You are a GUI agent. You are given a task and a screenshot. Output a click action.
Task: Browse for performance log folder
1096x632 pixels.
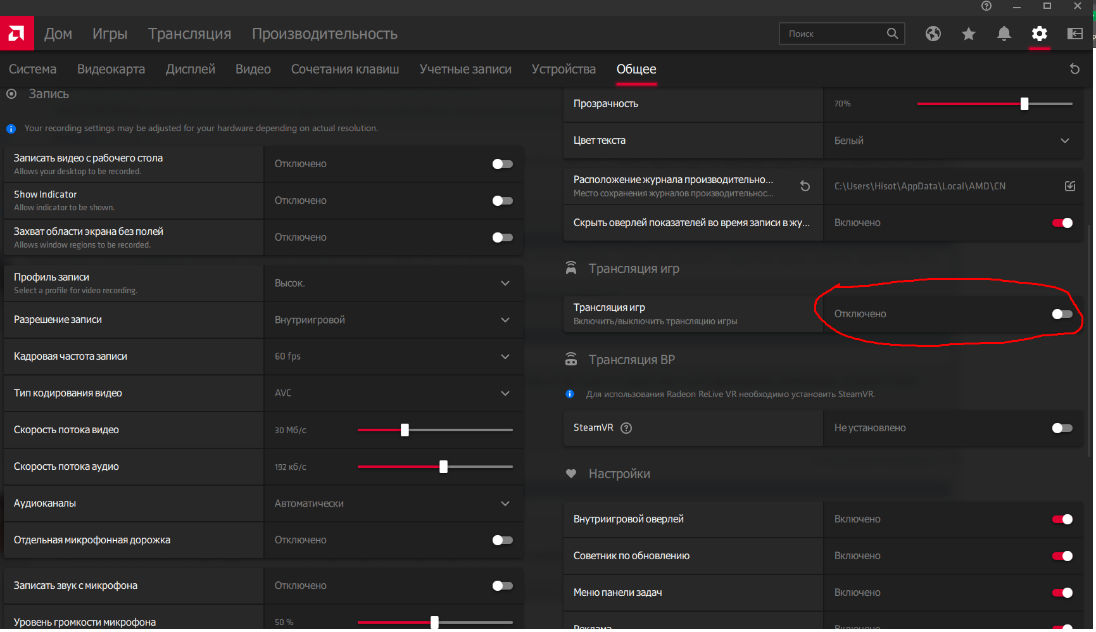pos(1069,186)
